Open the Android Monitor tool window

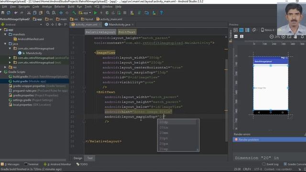pyautogui.click(x=57, y=164)
